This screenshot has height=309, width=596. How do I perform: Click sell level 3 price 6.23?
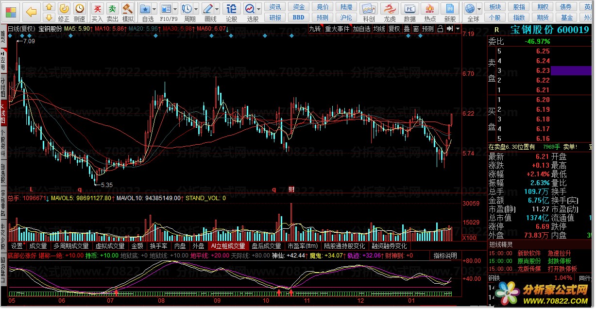point(543,70)
